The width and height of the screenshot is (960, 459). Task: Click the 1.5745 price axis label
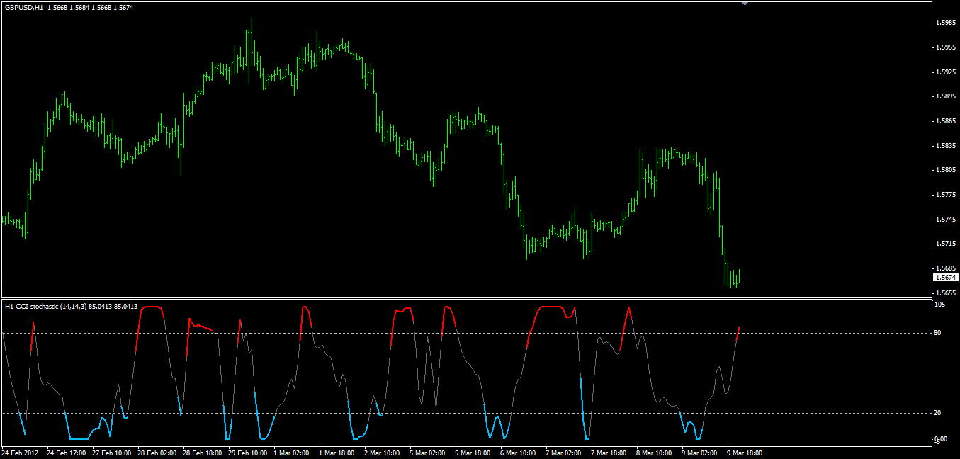click(945, 219)
